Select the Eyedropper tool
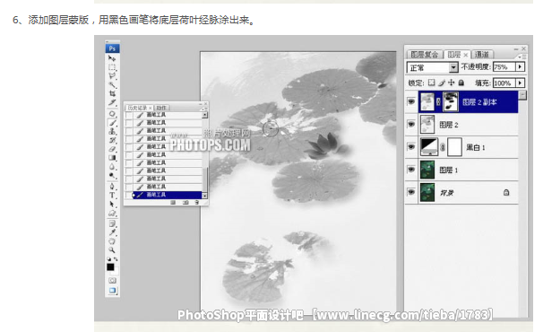This screenshot has width=543, height=332. [x=112, y=232]
